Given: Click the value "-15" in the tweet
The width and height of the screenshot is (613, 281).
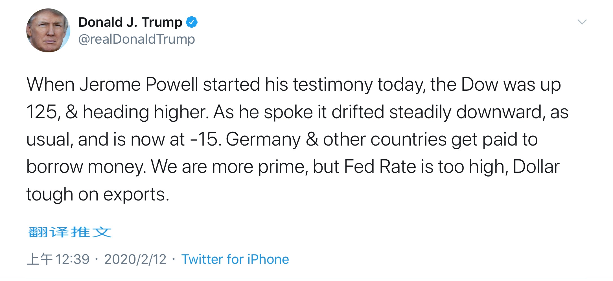Looking at the screenshot, I should coord(204,139).
